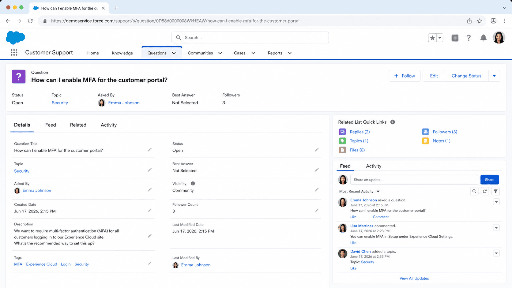This screenshot has height=288, width=512.
Task: Open the Questions tab dropdown chevron
Action: tap(174, 53)
